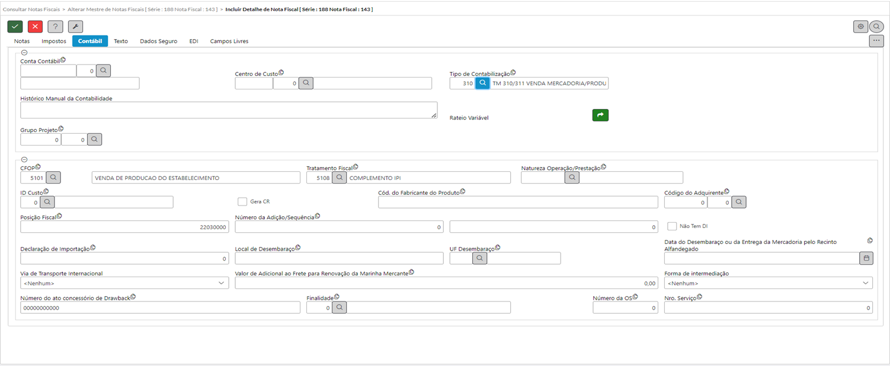890x366 pixels.
Task: Click the wrench tools icon
Action: 75,27
